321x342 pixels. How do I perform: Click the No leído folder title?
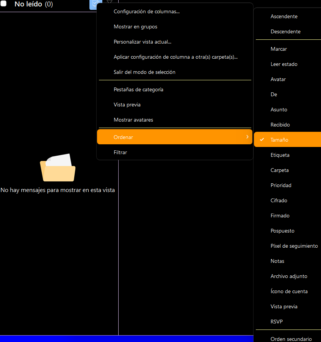point(28,4)
